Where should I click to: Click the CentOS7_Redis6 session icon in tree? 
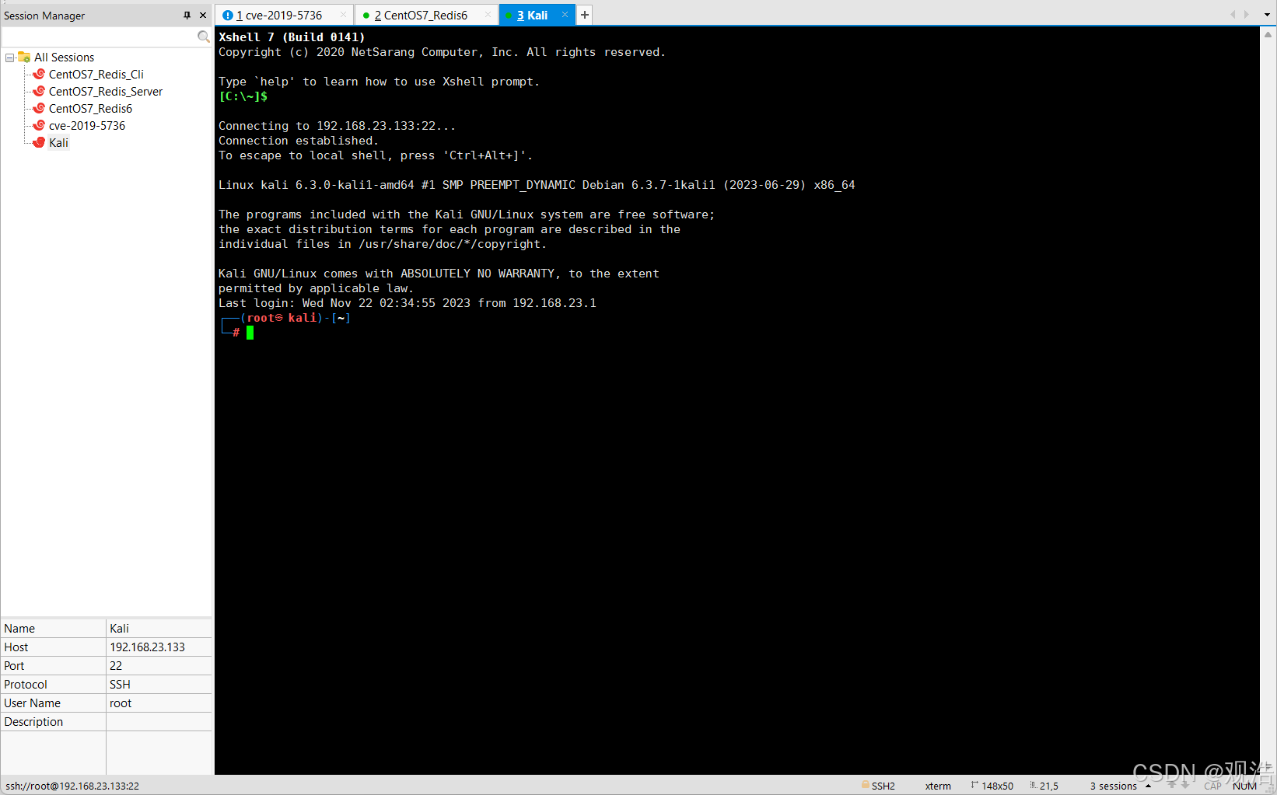point(39,108)
